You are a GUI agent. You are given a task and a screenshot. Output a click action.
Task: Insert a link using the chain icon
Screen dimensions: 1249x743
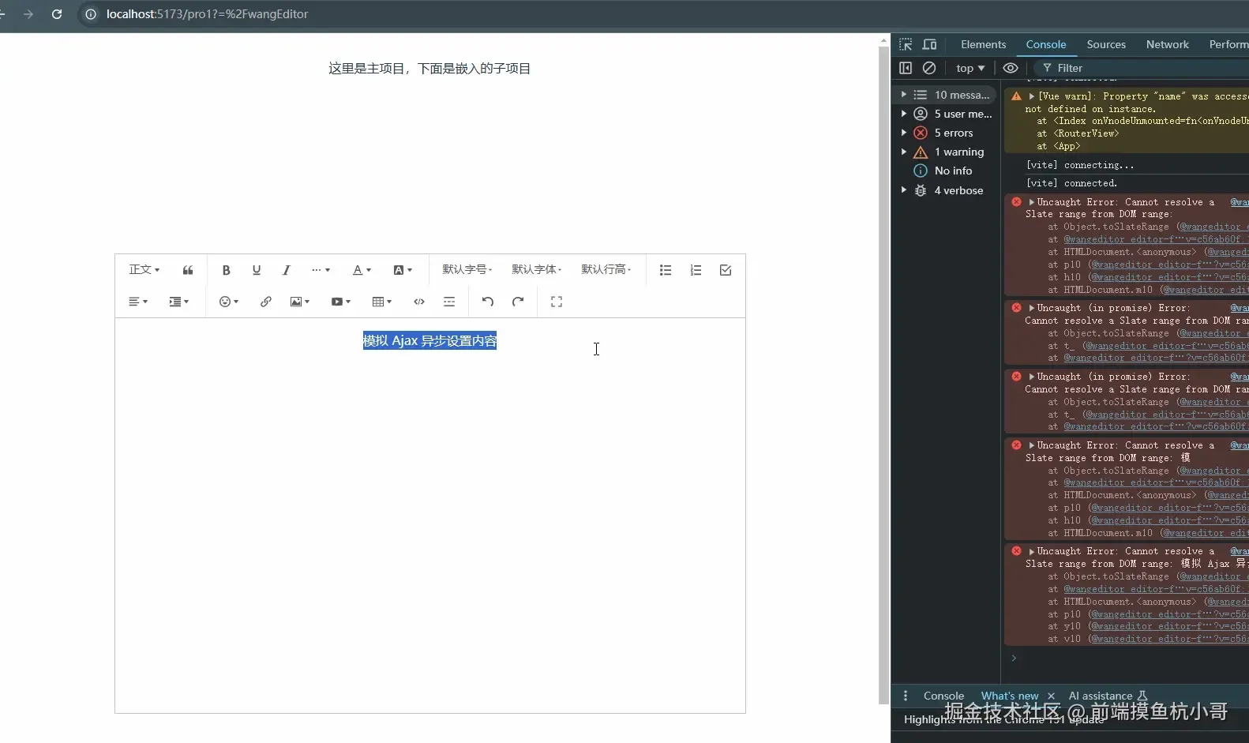[266, 302]
